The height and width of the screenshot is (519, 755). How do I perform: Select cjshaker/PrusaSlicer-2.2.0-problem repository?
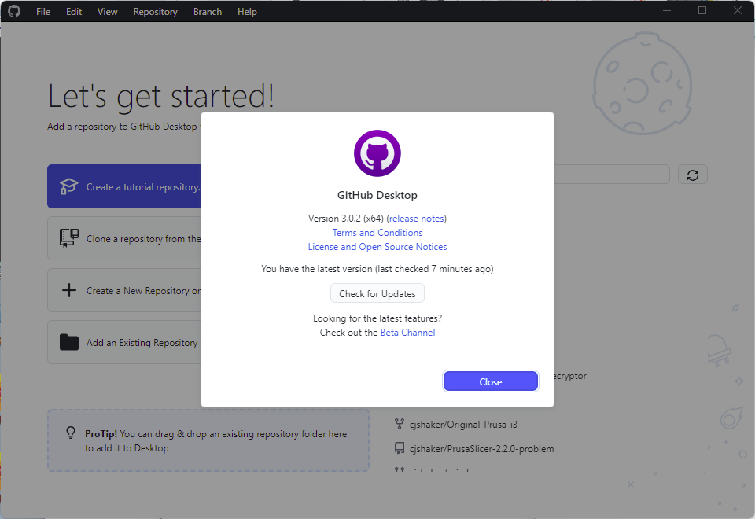[x=481, y=449]
